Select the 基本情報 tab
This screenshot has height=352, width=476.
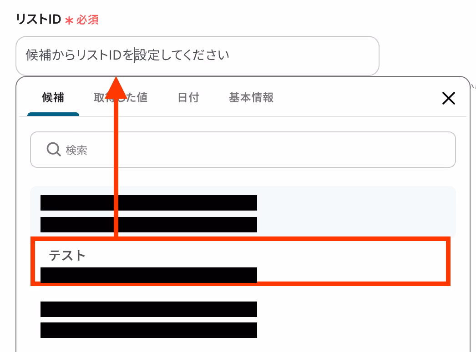pos(251,98)
